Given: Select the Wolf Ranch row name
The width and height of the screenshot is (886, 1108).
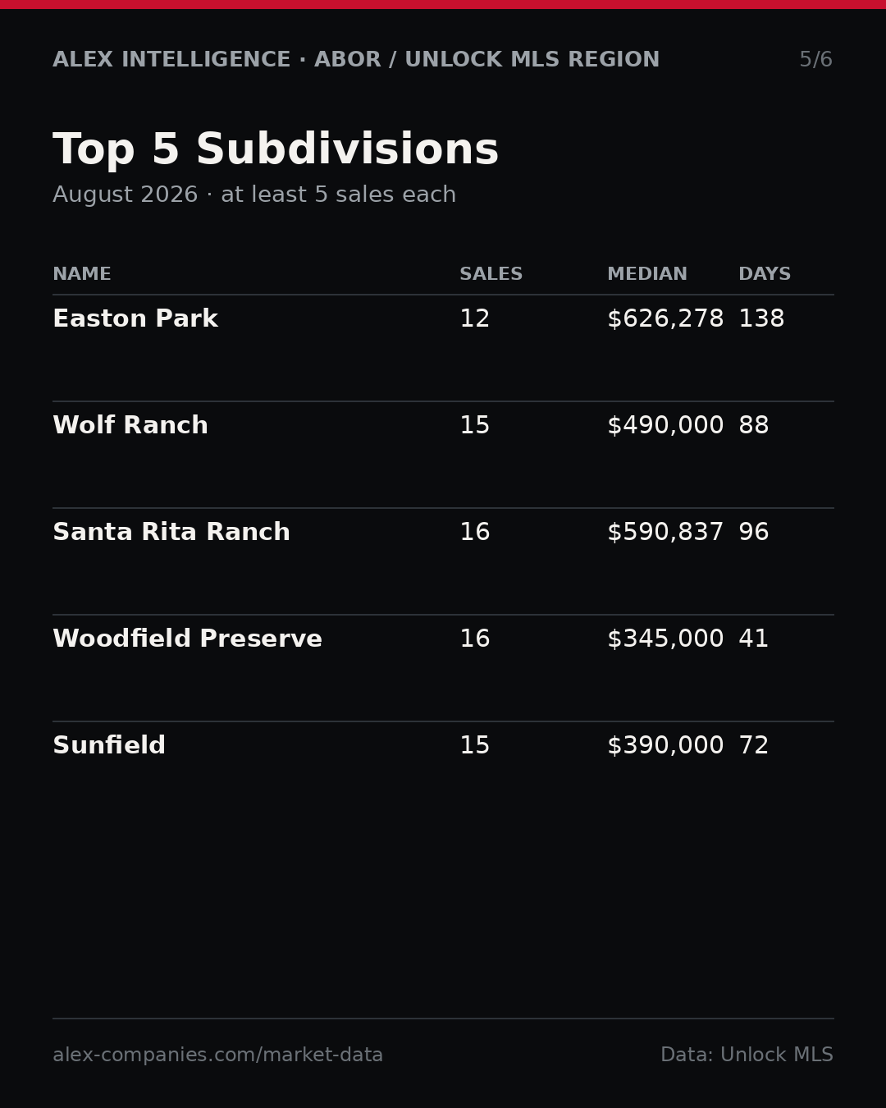Looking at the screenshot, I should [x=130, y=426].
